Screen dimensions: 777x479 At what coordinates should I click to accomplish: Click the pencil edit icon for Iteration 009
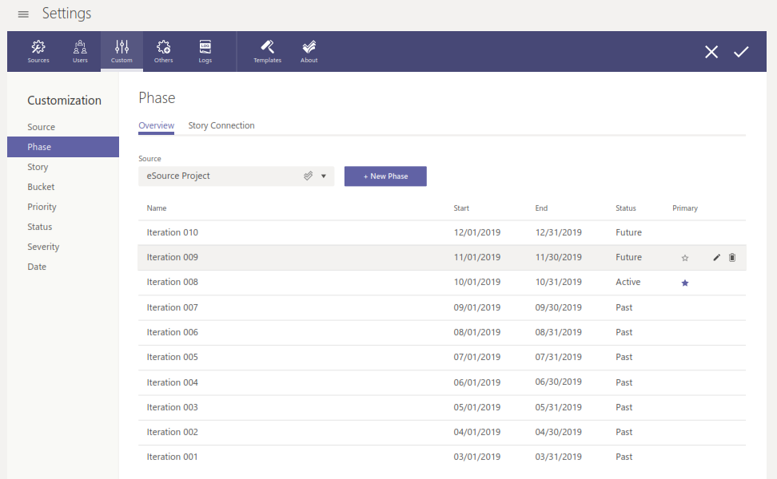pos(716,258)
